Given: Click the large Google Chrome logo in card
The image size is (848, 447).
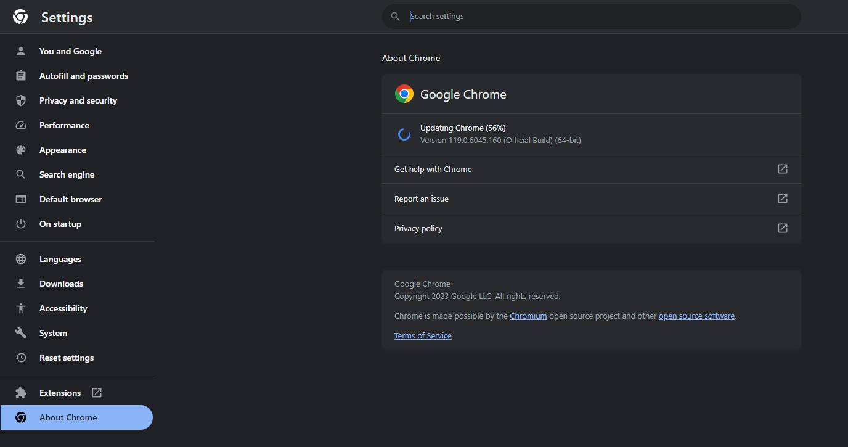Looking at the screenshot, I should [x=404, y=94].
